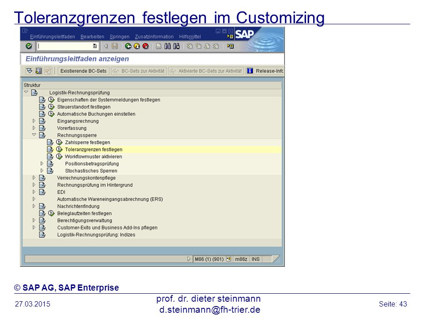Click execute icon for Steuerstandort festlegen

pos(51,106)
